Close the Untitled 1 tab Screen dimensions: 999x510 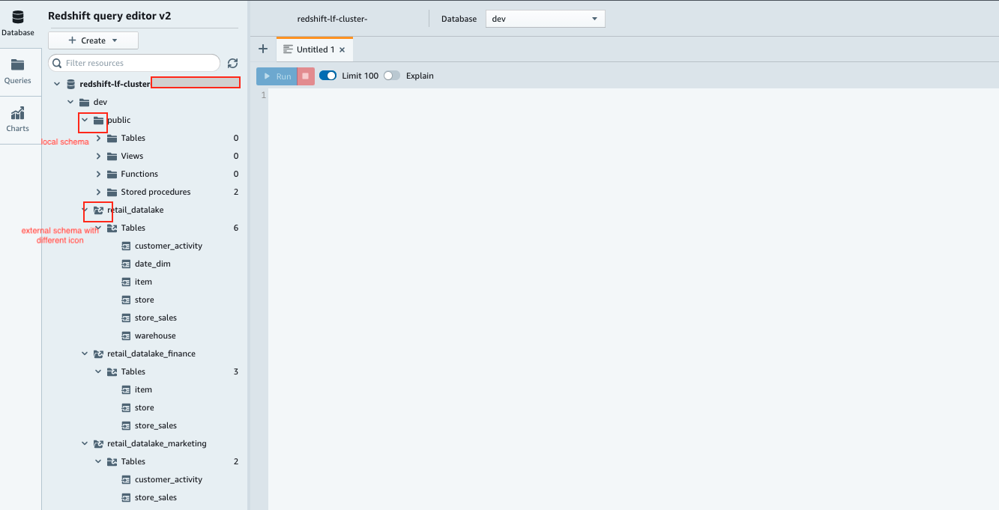[x=342, y=50]
